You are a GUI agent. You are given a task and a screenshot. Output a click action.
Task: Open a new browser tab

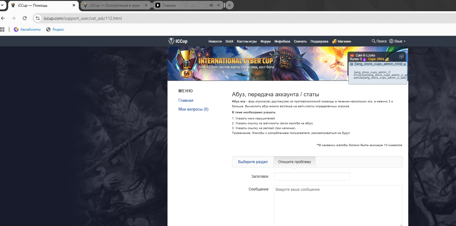click(229, 5)
